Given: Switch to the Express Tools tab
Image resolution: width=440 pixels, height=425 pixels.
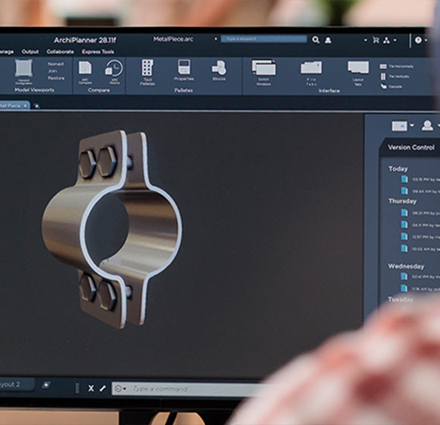Looking at the screenshot, I should pos(98,51).
